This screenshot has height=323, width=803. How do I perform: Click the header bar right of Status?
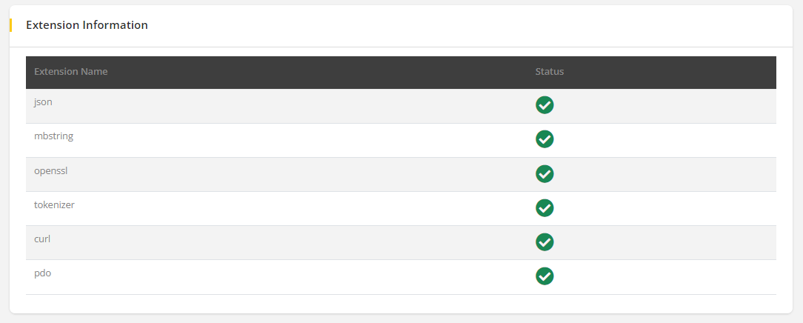click(667, 72)
